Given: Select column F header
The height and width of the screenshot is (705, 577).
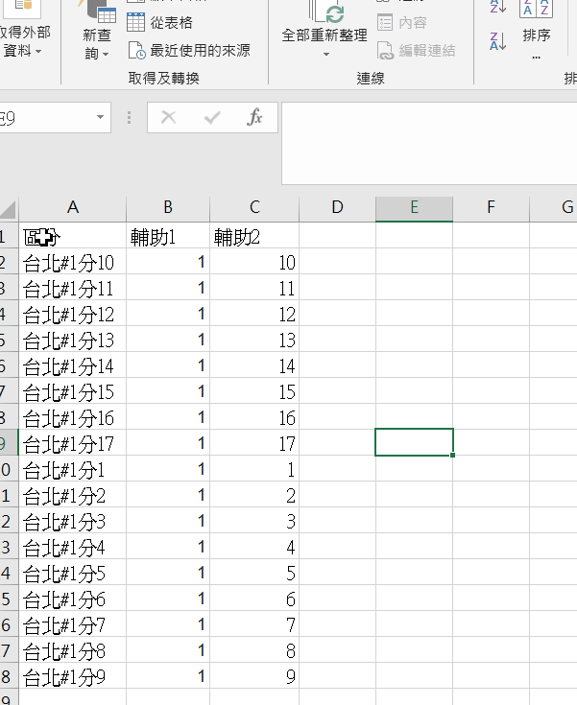Looking at the screenshot, I should [x=491, y=208].
